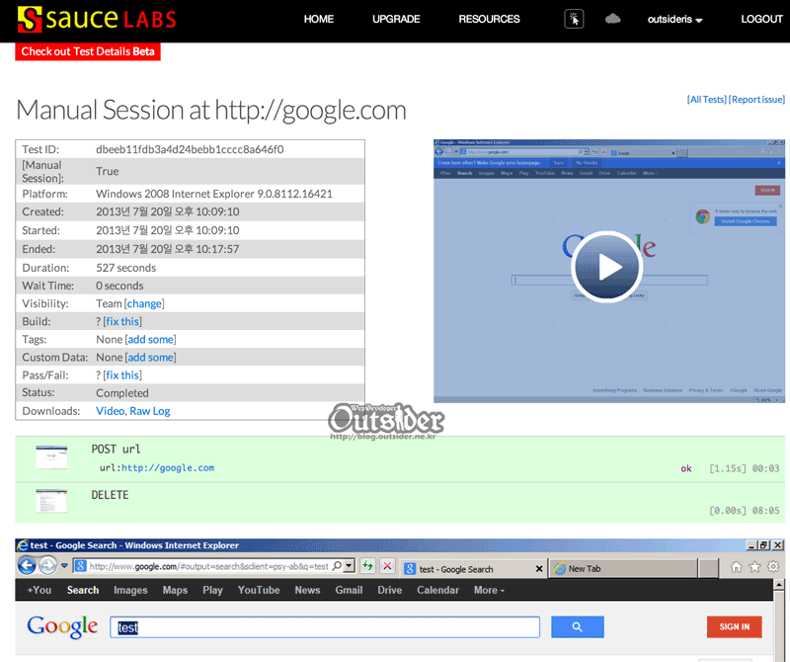Click search magnifier in IE address bar
Screen dimensions: 790x662
coord(337,566)
